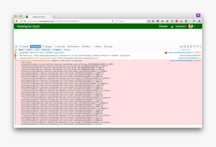Image resolution: width=216 pixels, height=147 pixels.
Task: Click the tracking protection shield icon
Action: 23,21
